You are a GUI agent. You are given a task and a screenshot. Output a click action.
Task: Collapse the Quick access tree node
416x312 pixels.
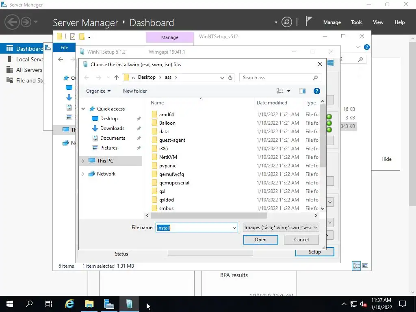83,109
